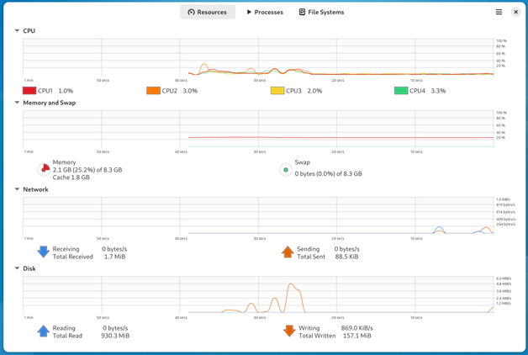
Task: Close the System Monitor window
Action: [x=515, y=12]
